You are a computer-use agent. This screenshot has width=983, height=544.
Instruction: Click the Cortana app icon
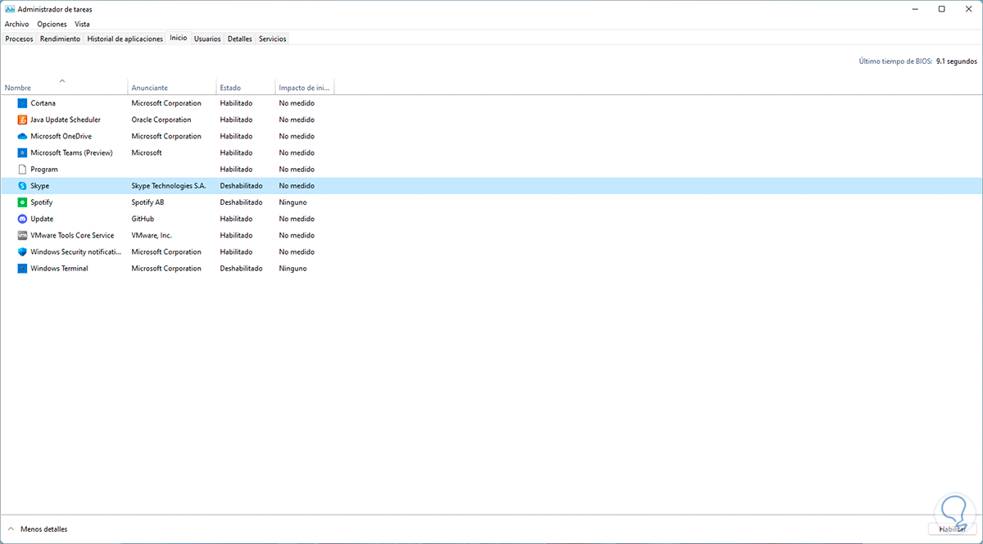pyautogui.click(x=22, y=103)
